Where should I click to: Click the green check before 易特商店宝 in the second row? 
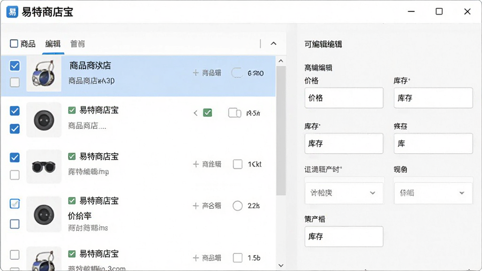pos(72,110)
